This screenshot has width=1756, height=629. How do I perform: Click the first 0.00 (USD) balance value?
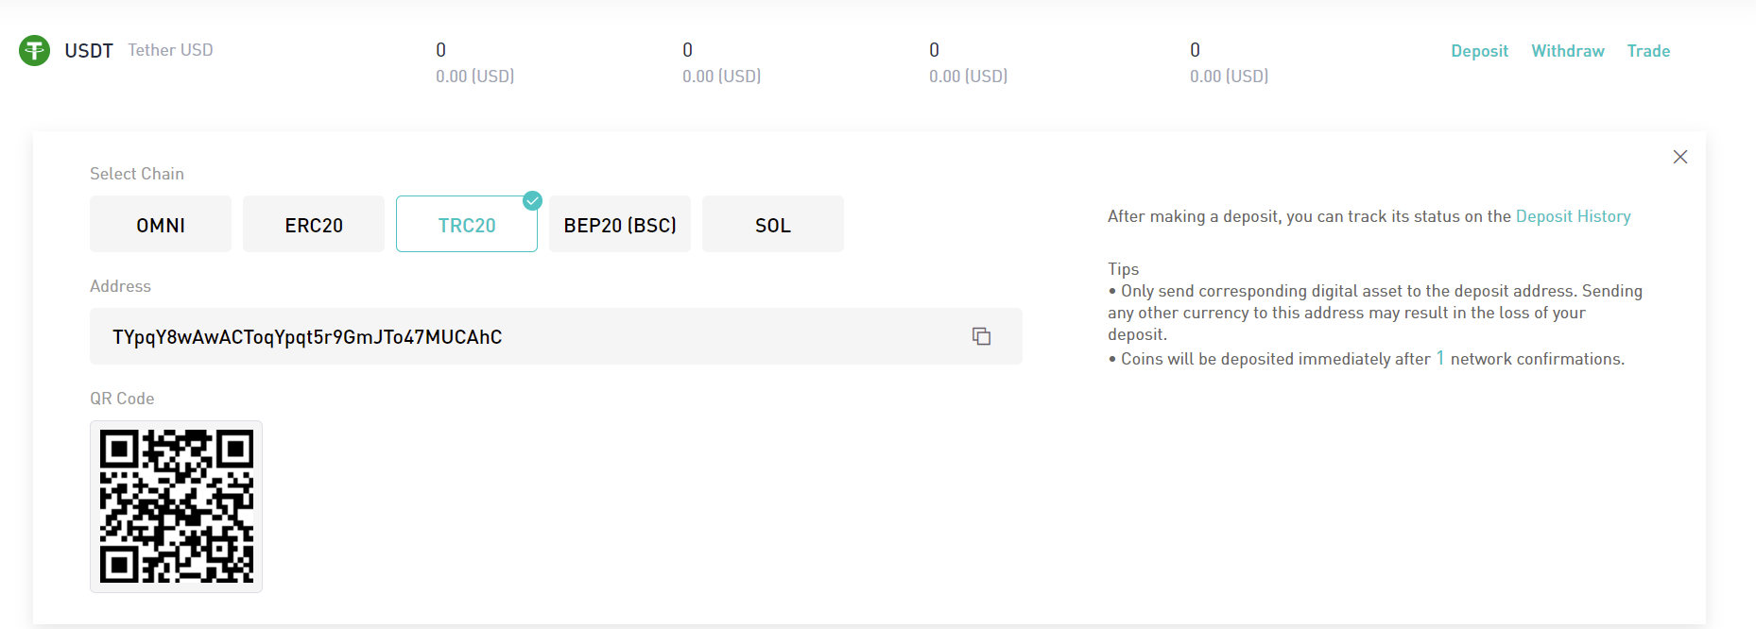click(474, 76)
